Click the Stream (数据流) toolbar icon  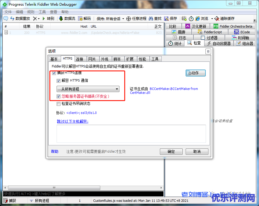coord(61,19)
